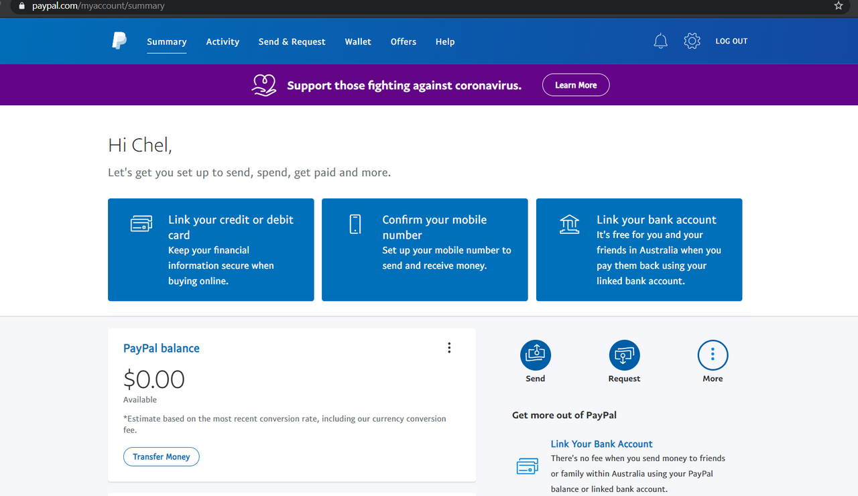The height and width of the screenshot is (496, 858).
Task: Select the Link your credit or debit card tile
Action: click(210, 249)
